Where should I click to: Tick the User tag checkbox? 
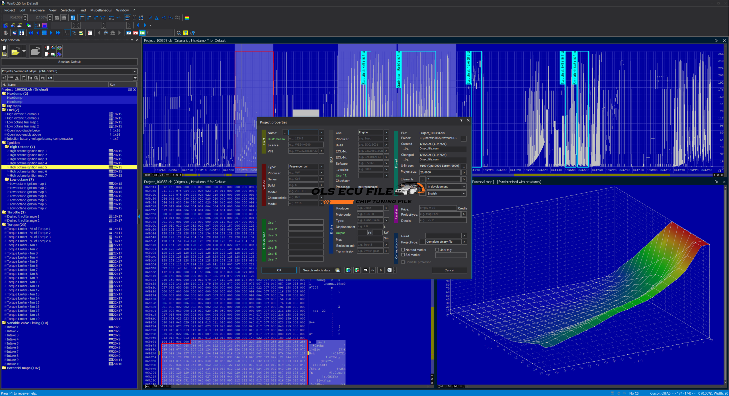tap(437, 250)
